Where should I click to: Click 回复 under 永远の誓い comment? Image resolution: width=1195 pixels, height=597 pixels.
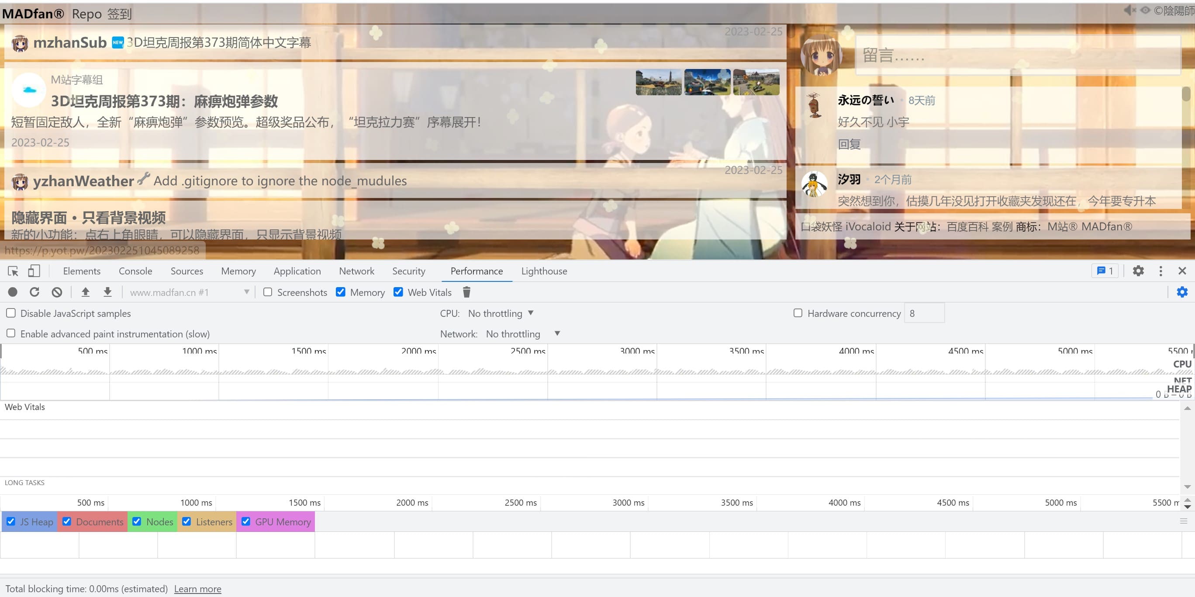coord(850,144)
